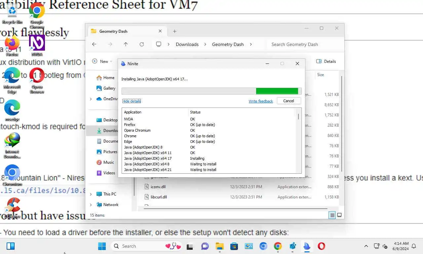Switch to details view layout
Screen dimensions: 423x254
click(x=332, y=215)
